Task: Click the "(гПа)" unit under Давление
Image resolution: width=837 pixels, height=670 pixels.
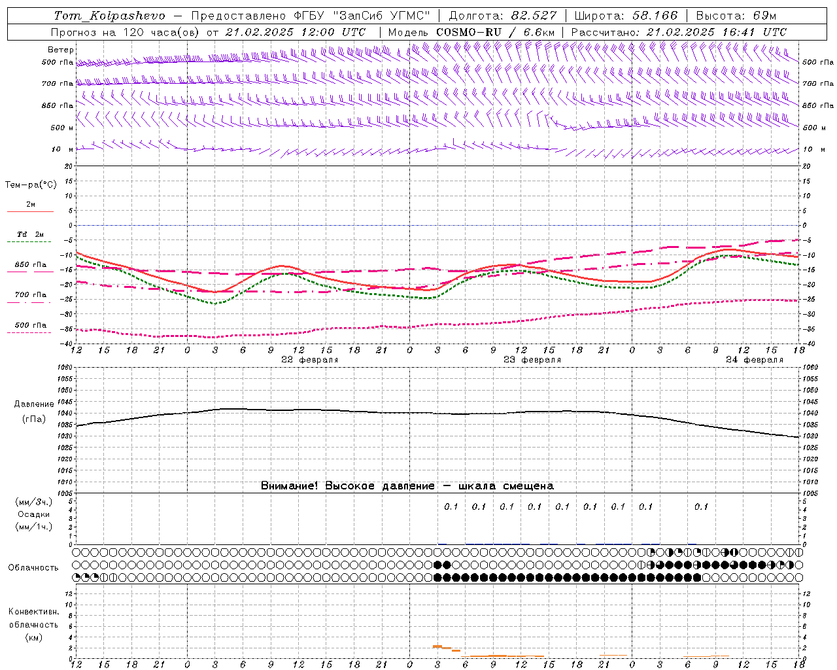Action: click(34, 419)
